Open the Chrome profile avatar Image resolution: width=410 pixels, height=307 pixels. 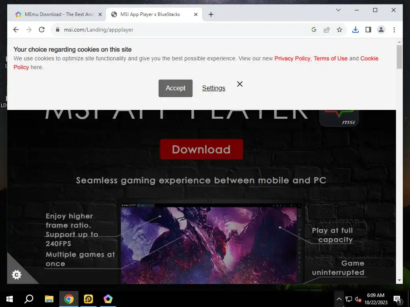coord(381,30)
